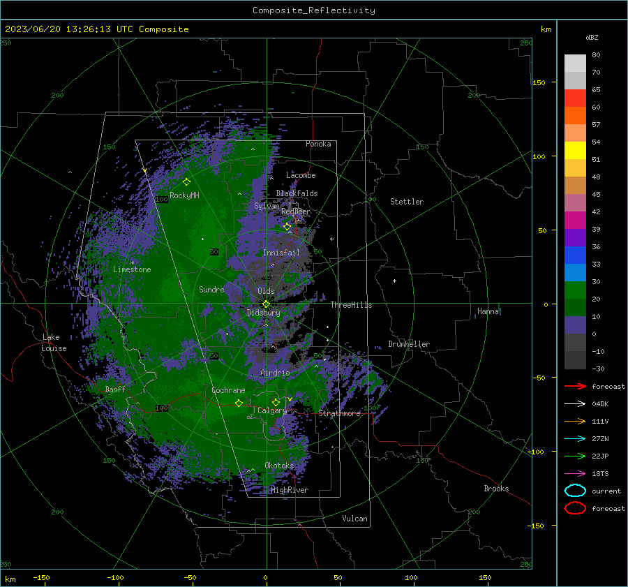This screenshot has width=628, height=587.
Task: Click the Stettler city label
Action: tap(407, 202)
